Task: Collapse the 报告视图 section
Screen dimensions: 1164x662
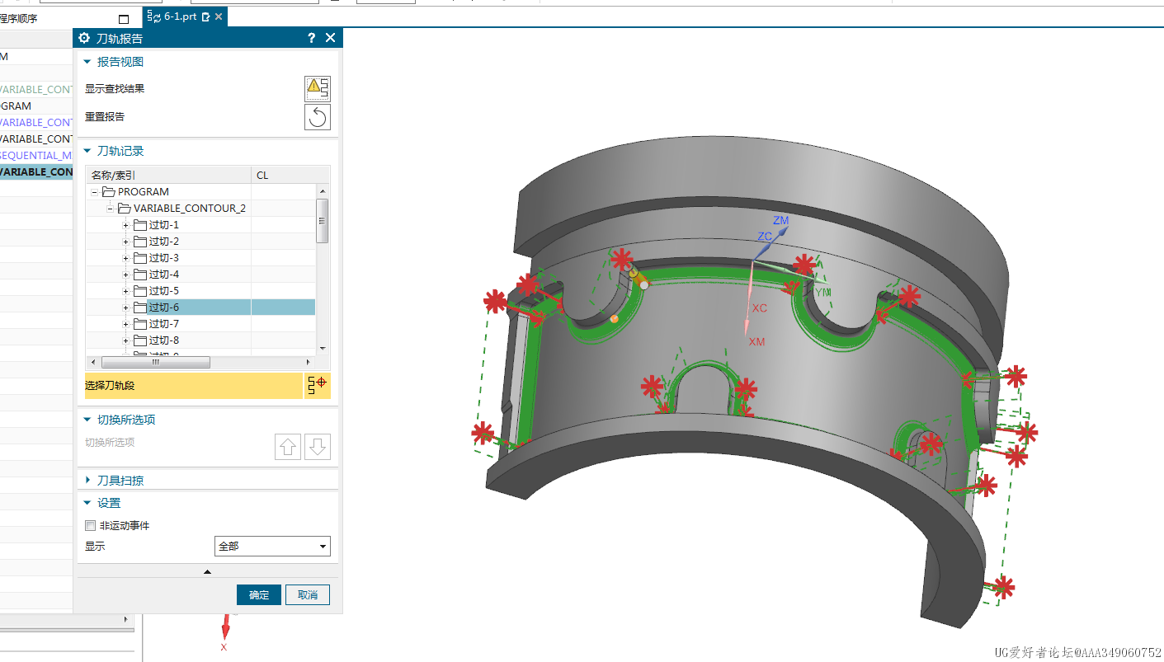Action: point(87,62)
